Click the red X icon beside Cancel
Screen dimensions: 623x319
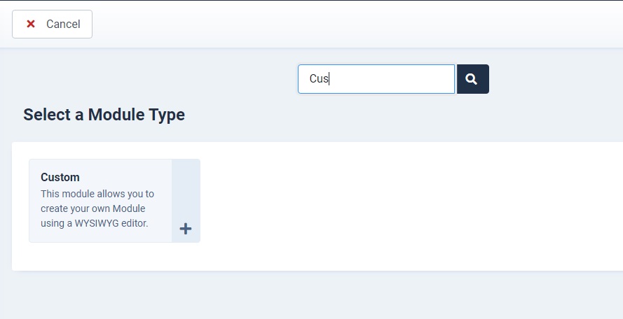tap(31, 24)
